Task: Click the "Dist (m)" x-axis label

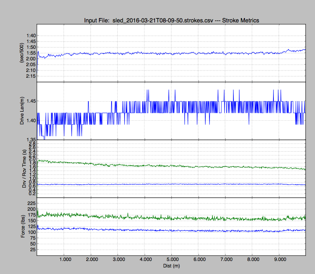Action: tap(171, 266)
